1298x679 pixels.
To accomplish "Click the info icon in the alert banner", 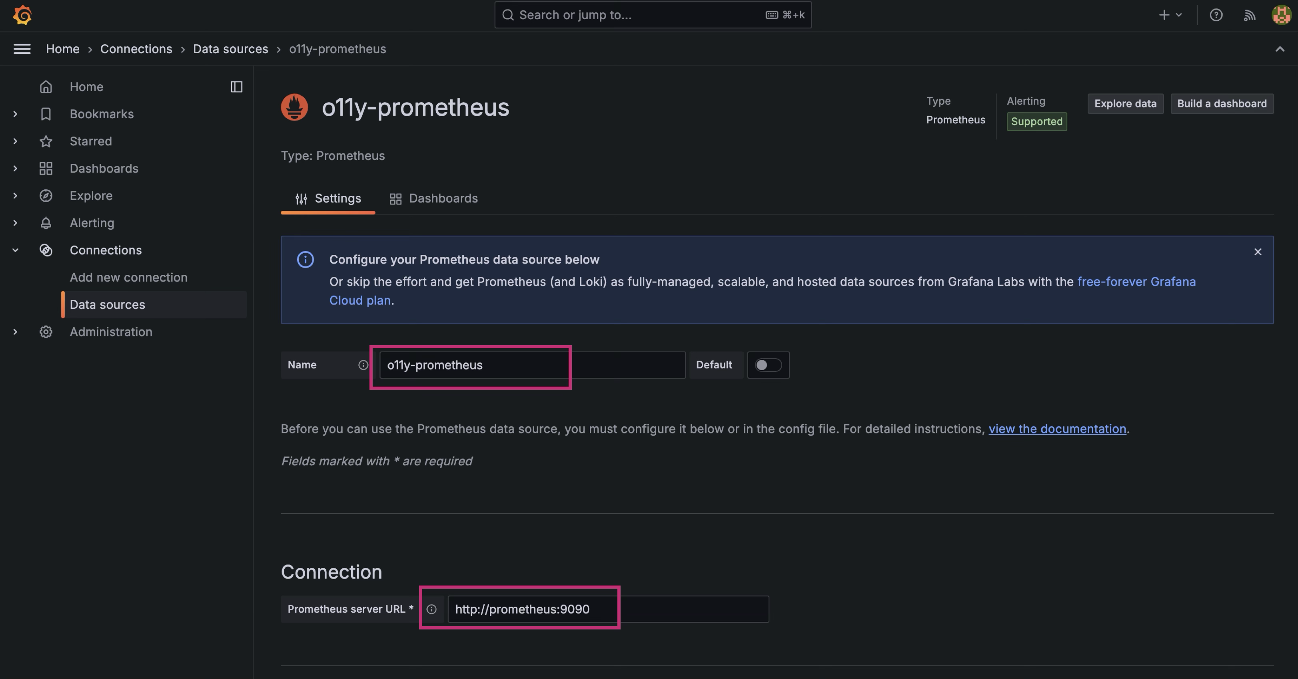I will click(x=306, y=260).
